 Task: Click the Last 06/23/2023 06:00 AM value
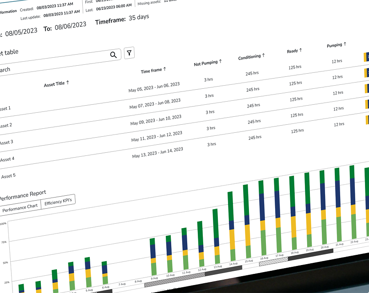coord(114,7)
